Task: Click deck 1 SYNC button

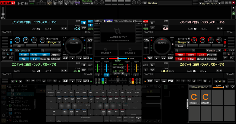Action: coord(86,58)
